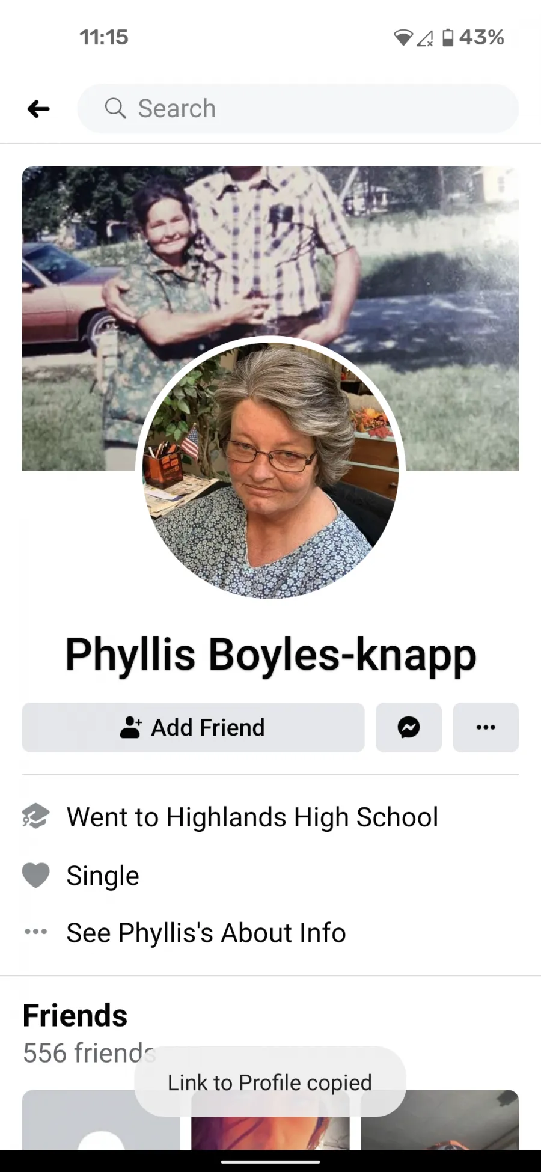
Task: Open Messenger chat icon button
Action: coord(409,727)
